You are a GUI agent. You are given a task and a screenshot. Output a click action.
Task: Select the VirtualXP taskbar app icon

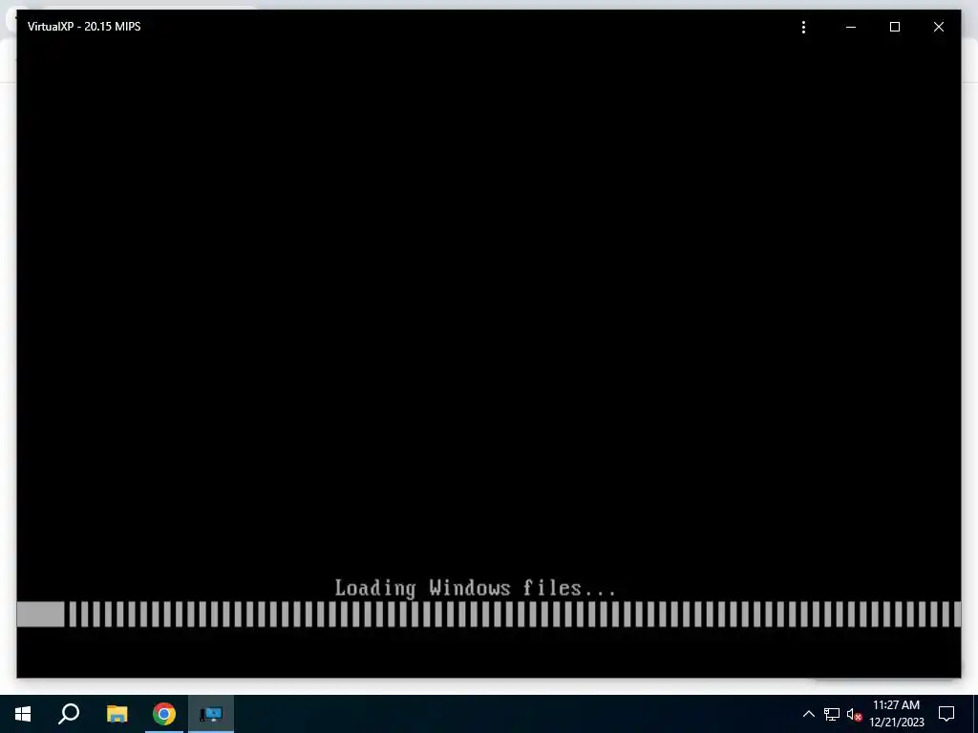click(x=211, y=714)
